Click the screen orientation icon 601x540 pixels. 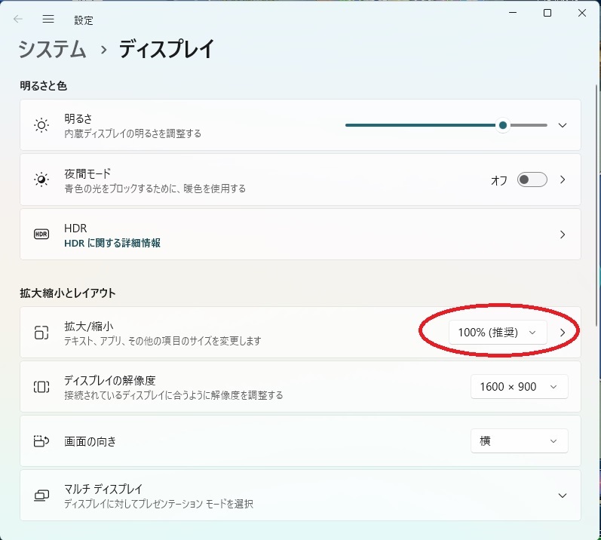coord(41,441)
